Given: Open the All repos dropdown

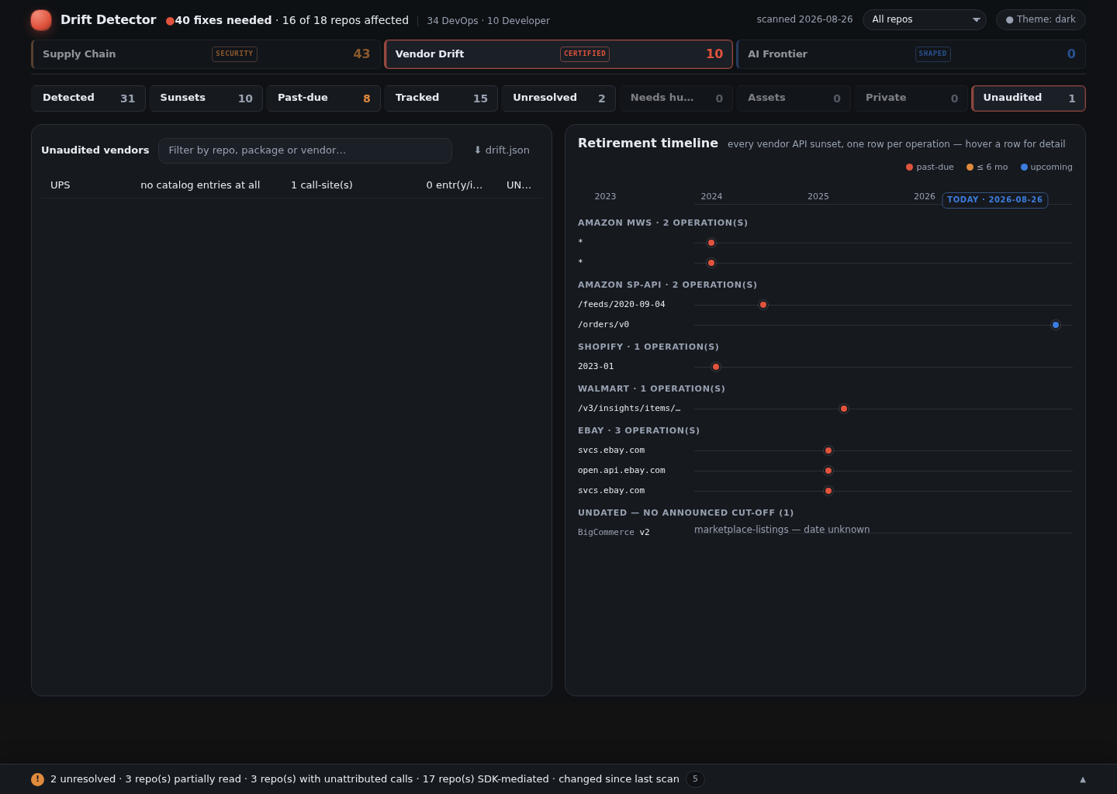Looking at the screenshot, I should pyautogui.click(x=925, y=19).
